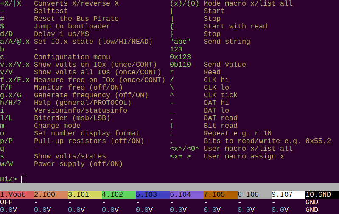This screenshot has width=339, height=214.
Task: Click the 'Send string' help entry
Action: coord(227,42)
